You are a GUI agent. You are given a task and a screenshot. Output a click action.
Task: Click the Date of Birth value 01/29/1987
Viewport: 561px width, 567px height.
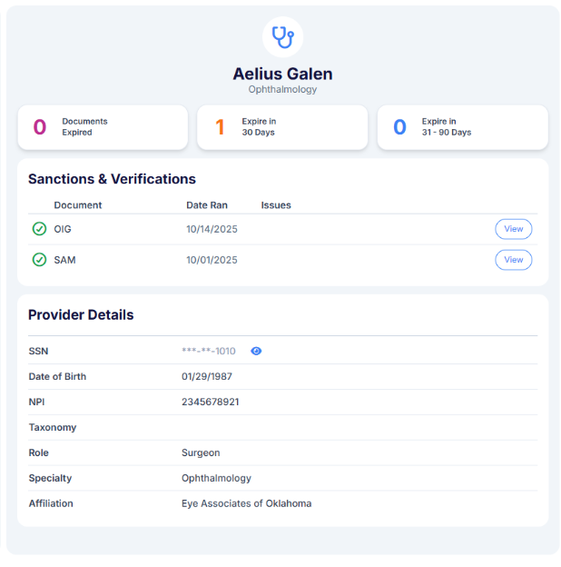tap(209, 376)
